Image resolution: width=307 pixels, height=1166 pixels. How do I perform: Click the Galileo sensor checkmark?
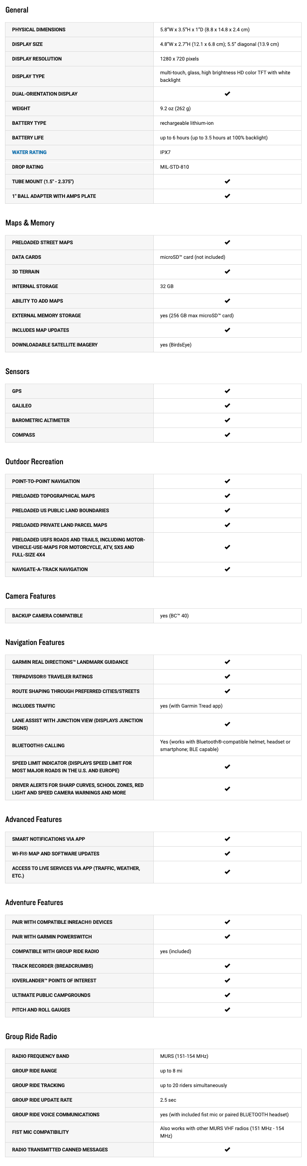click(227, 405)
